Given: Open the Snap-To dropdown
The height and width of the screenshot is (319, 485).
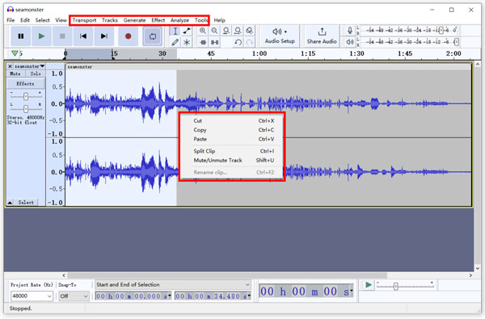Looking at the screenshot, I should click(74, 296).
